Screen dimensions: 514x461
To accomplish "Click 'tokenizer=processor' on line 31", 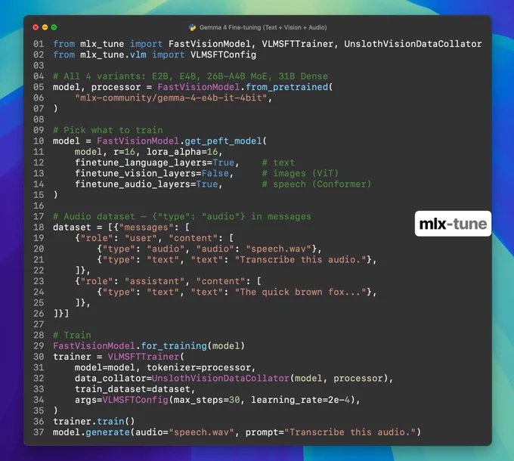I will (x=198, y=367).
